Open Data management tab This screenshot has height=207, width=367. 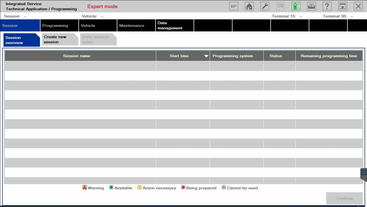170,25
